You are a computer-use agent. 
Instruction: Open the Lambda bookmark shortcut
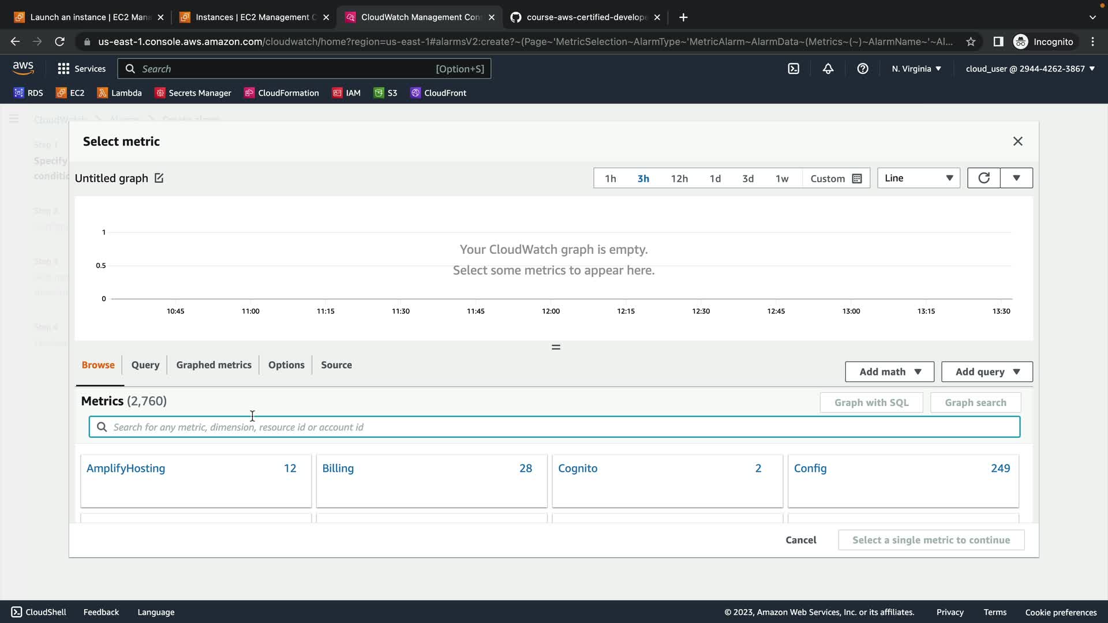coord(119,93)
